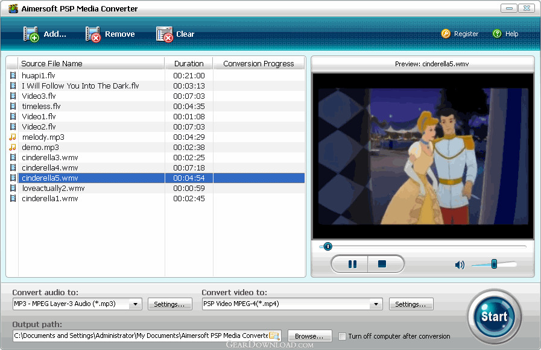
Task: Click the Clear toolbar label
Action: pos(185,34)
